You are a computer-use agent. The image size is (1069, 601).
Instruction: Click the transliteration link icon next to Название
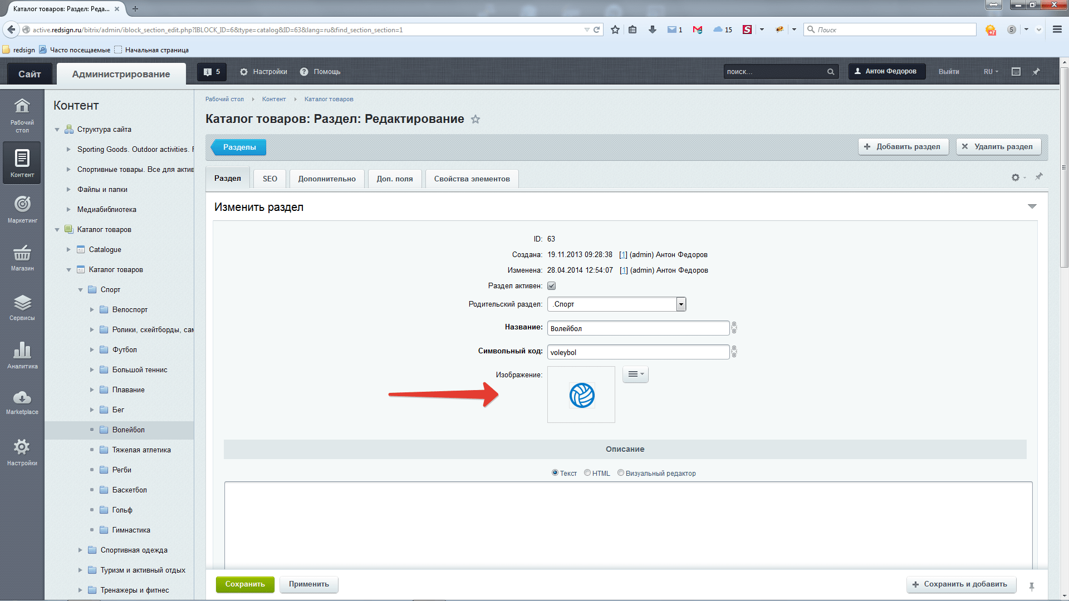[734, 328]
